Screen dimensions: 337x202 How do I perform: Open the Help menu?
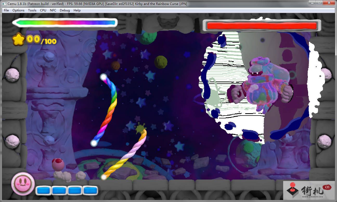point(77,10)
